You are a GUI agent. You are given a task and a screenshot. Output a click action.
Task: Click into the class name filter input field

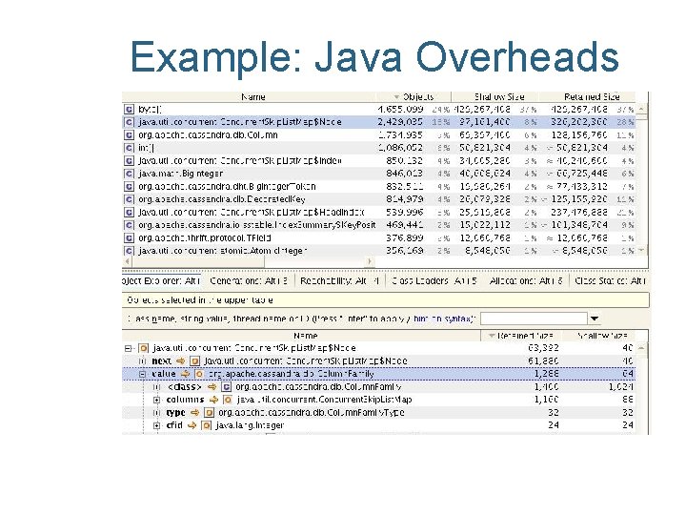coord(534,319)
